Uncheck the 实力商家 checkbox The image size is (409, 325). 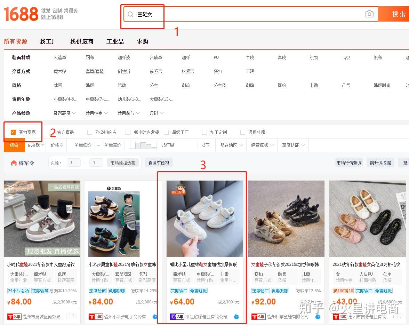[x=13, y=132]
